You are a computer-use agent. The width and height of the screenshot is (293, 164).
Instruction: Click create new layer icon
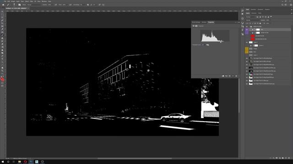286,158
